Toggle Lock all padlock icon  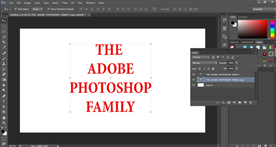coord(213,69)
